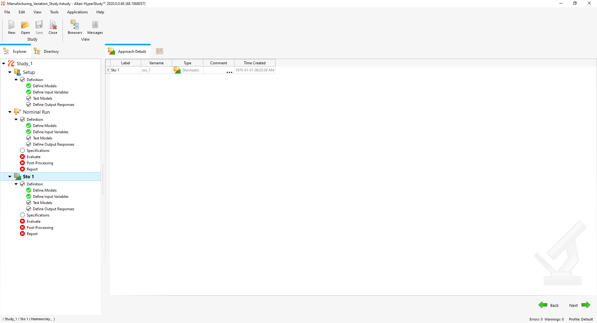Click the tile view icon beside Approach Details

[x=160, y=51]
